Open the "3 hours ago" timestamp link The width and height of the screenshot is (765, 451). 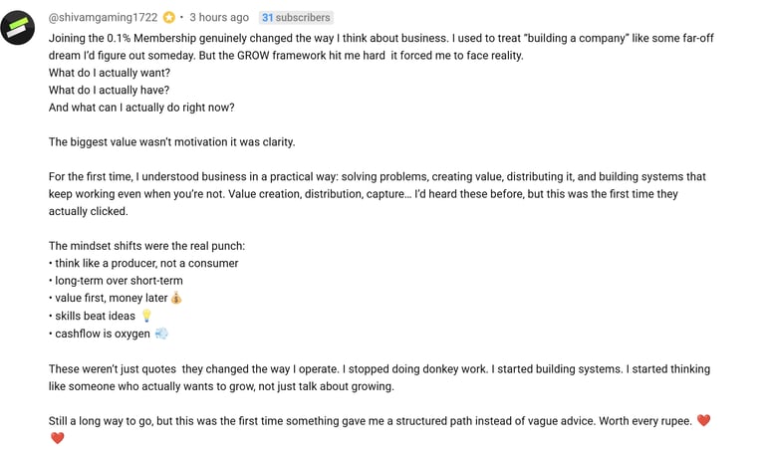(218, 17)
